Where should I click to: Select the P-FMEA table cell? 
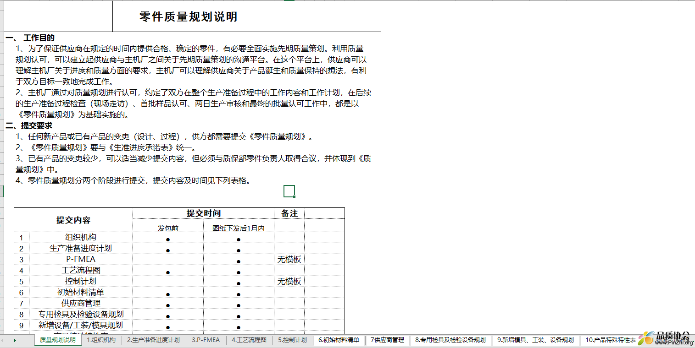pyautogui.click(x=81, y=259)
